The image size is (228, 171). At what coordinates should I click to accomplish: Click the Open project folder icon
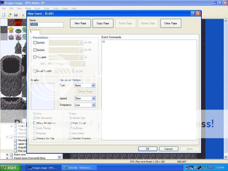pos(10,15)
